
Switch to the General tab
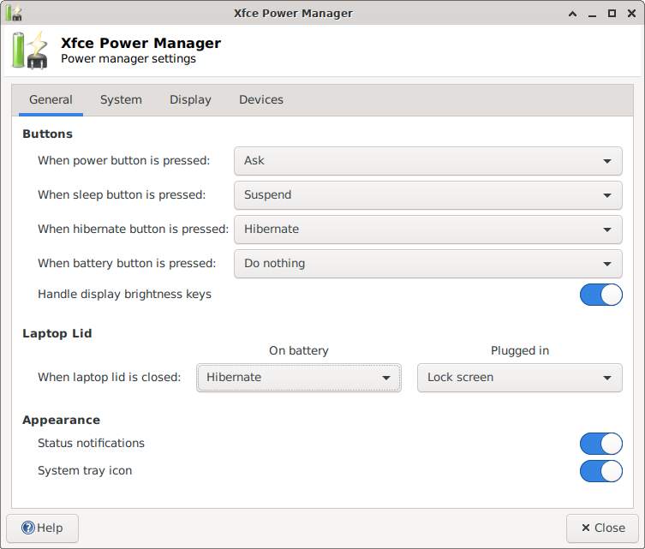[x=51, y=100]
